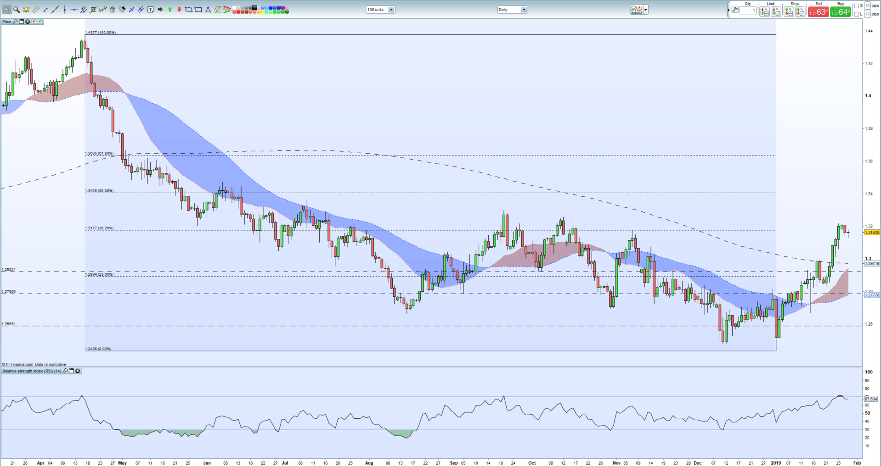Click the 1.3406 (50.00%) Fibonacci label

(99, 191)
